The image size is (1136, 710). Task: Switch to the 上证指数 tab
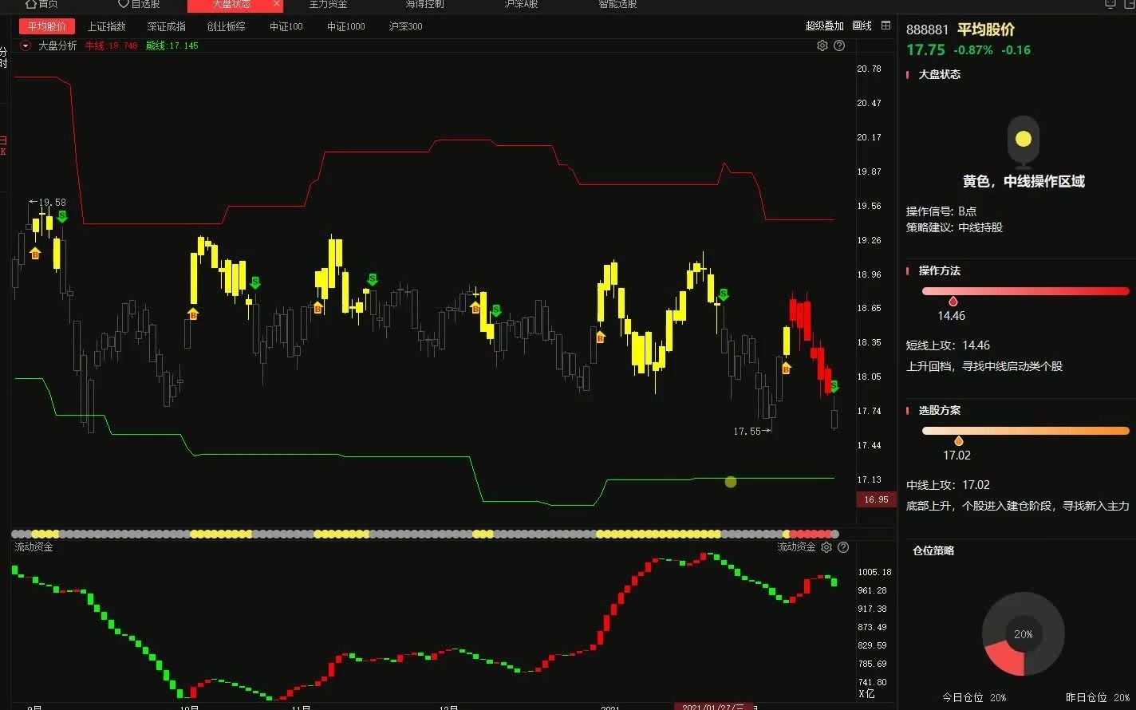click(106, 26)
